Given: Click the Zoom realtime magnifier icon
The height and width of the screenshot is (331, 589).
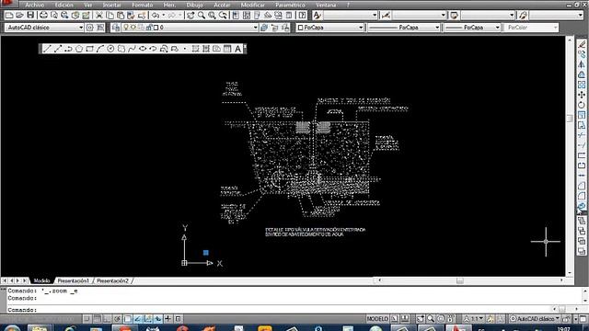Looking at the screenshot, I should (x=202, y=16).
